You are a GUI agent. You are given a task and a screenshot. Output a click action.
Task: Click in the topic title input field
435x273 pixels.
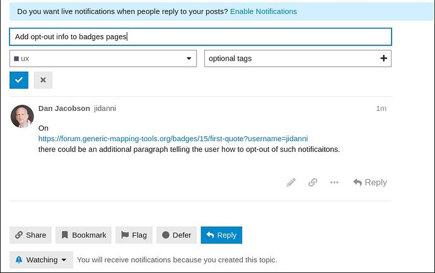200,37
